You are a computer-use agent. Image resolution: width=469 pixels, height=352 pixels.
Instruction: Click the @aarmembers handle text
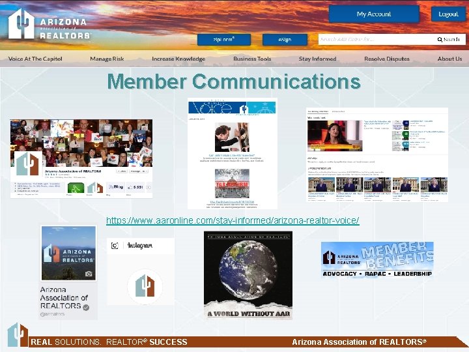52,314
